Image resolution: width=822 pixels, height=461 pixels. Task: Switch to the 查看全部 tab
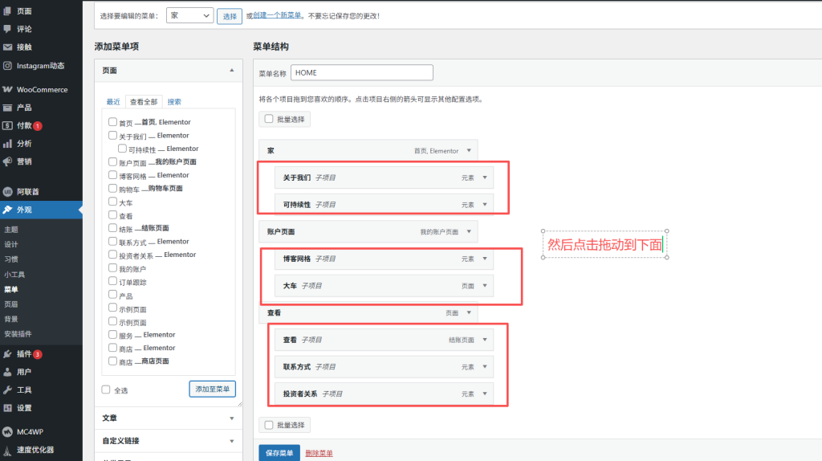coord(144,102)
